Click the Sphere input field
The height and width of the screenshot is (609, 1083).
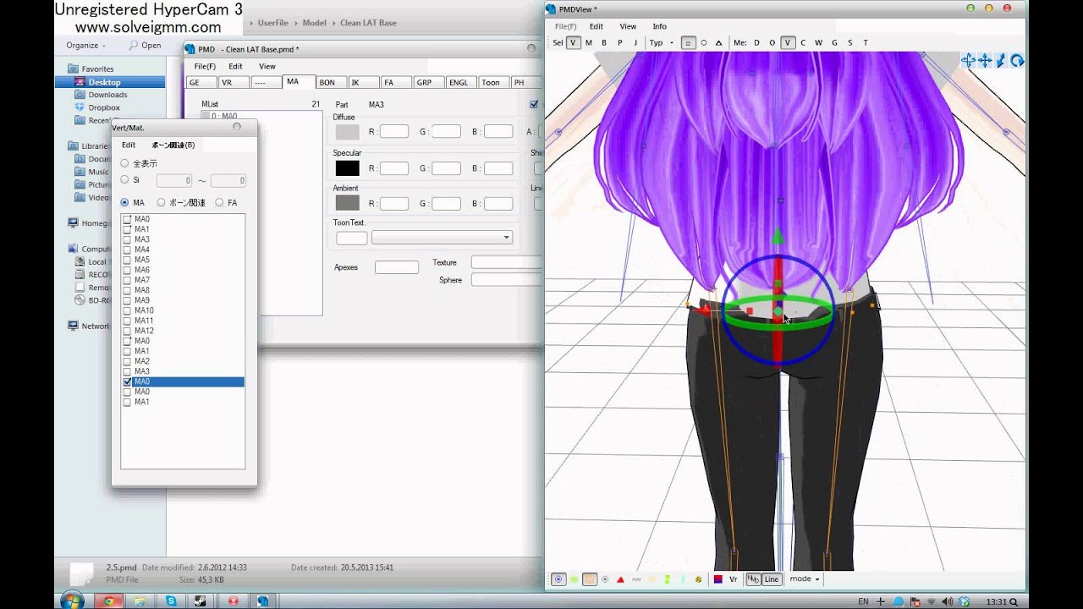tap(506, 280)
